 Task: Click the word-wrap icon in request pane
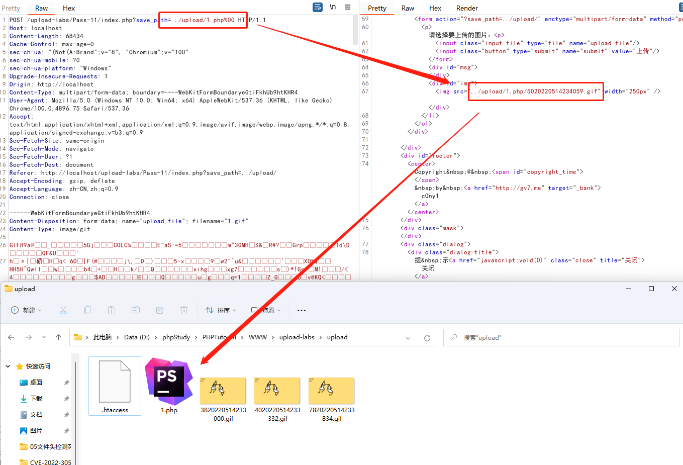318,7
